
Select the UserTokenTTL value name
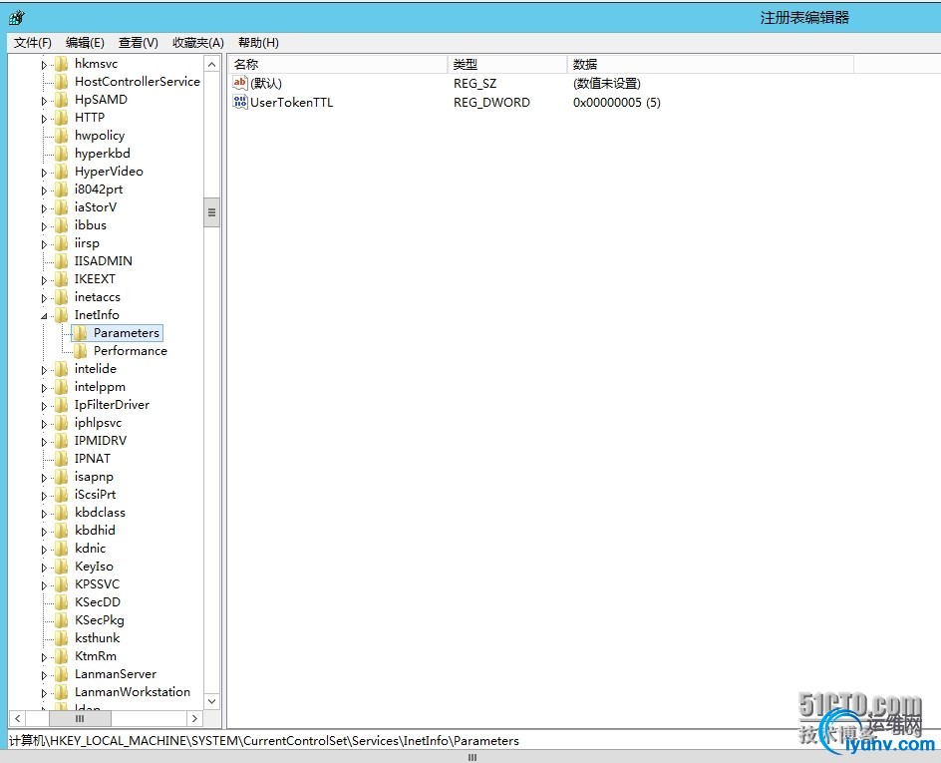tap(291, 103)
